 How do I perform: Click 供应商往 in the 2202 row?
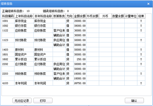(x=59, y=64)
